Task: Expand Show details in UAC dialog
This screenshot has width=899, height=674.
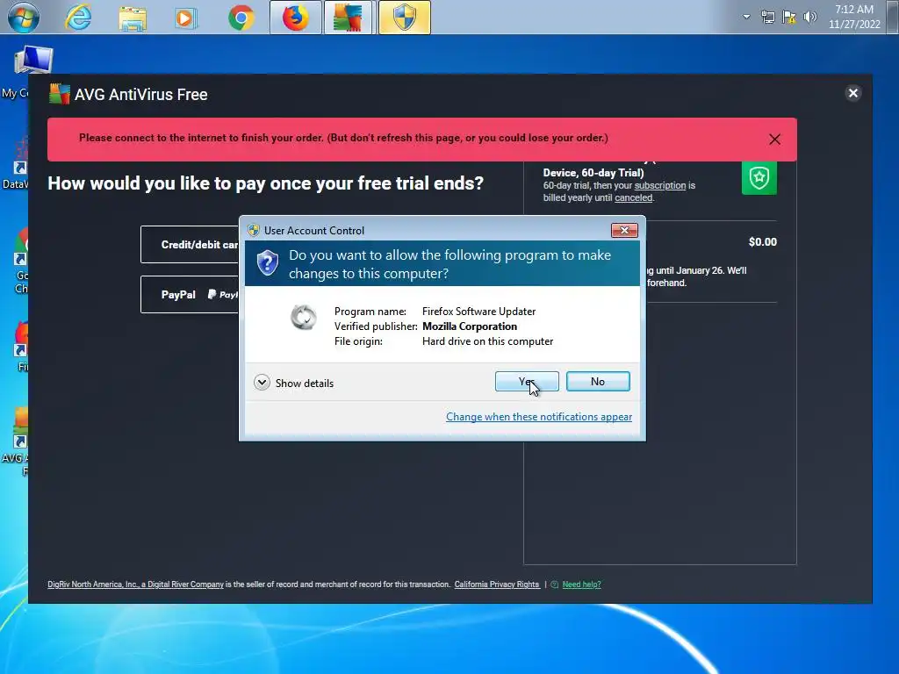Action: [293, 383]
